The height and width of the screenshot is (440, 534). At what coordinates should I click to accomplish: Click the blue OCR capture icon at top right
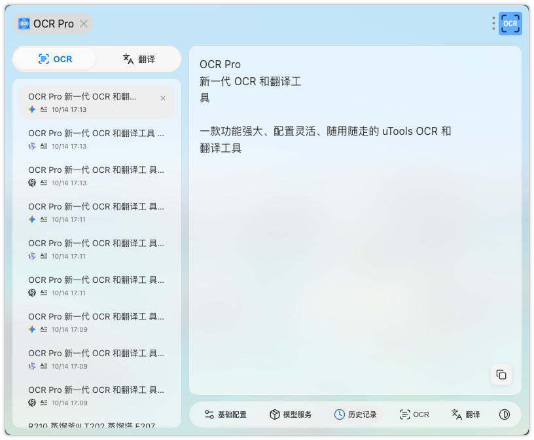click(510, 24)
